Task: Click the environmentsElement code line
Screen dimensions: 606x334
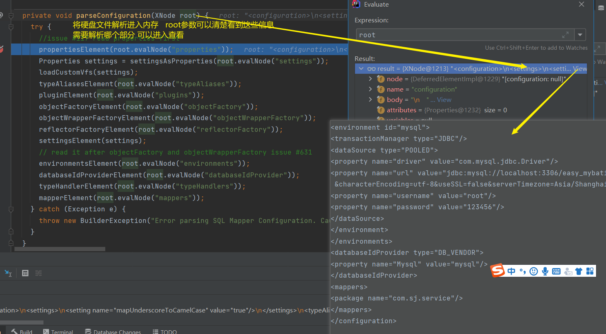Action: pos(145,163)
